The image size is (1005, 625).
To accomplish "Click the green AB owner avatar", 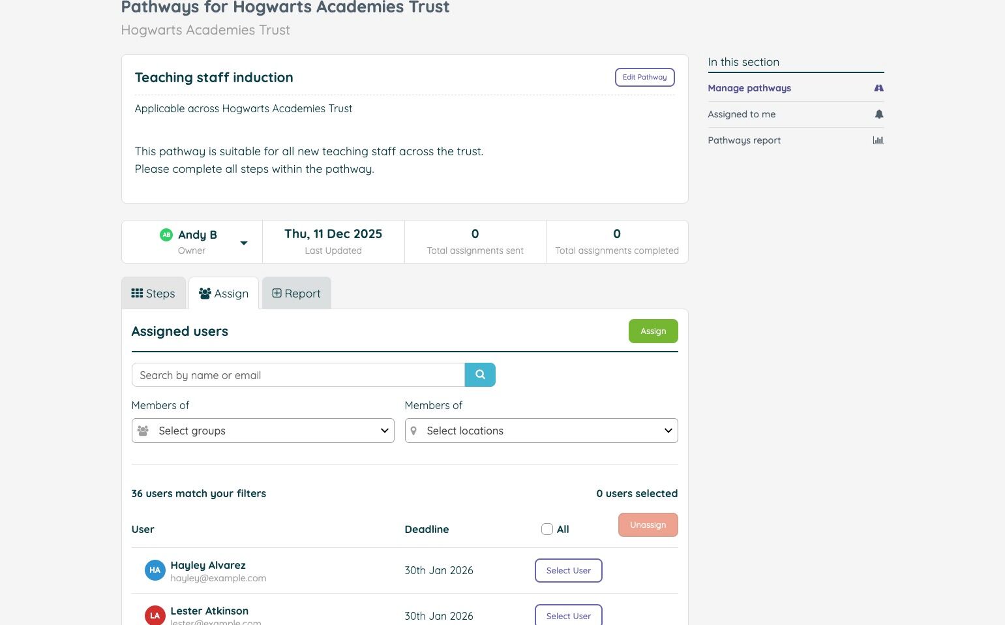I will [166, 235].
